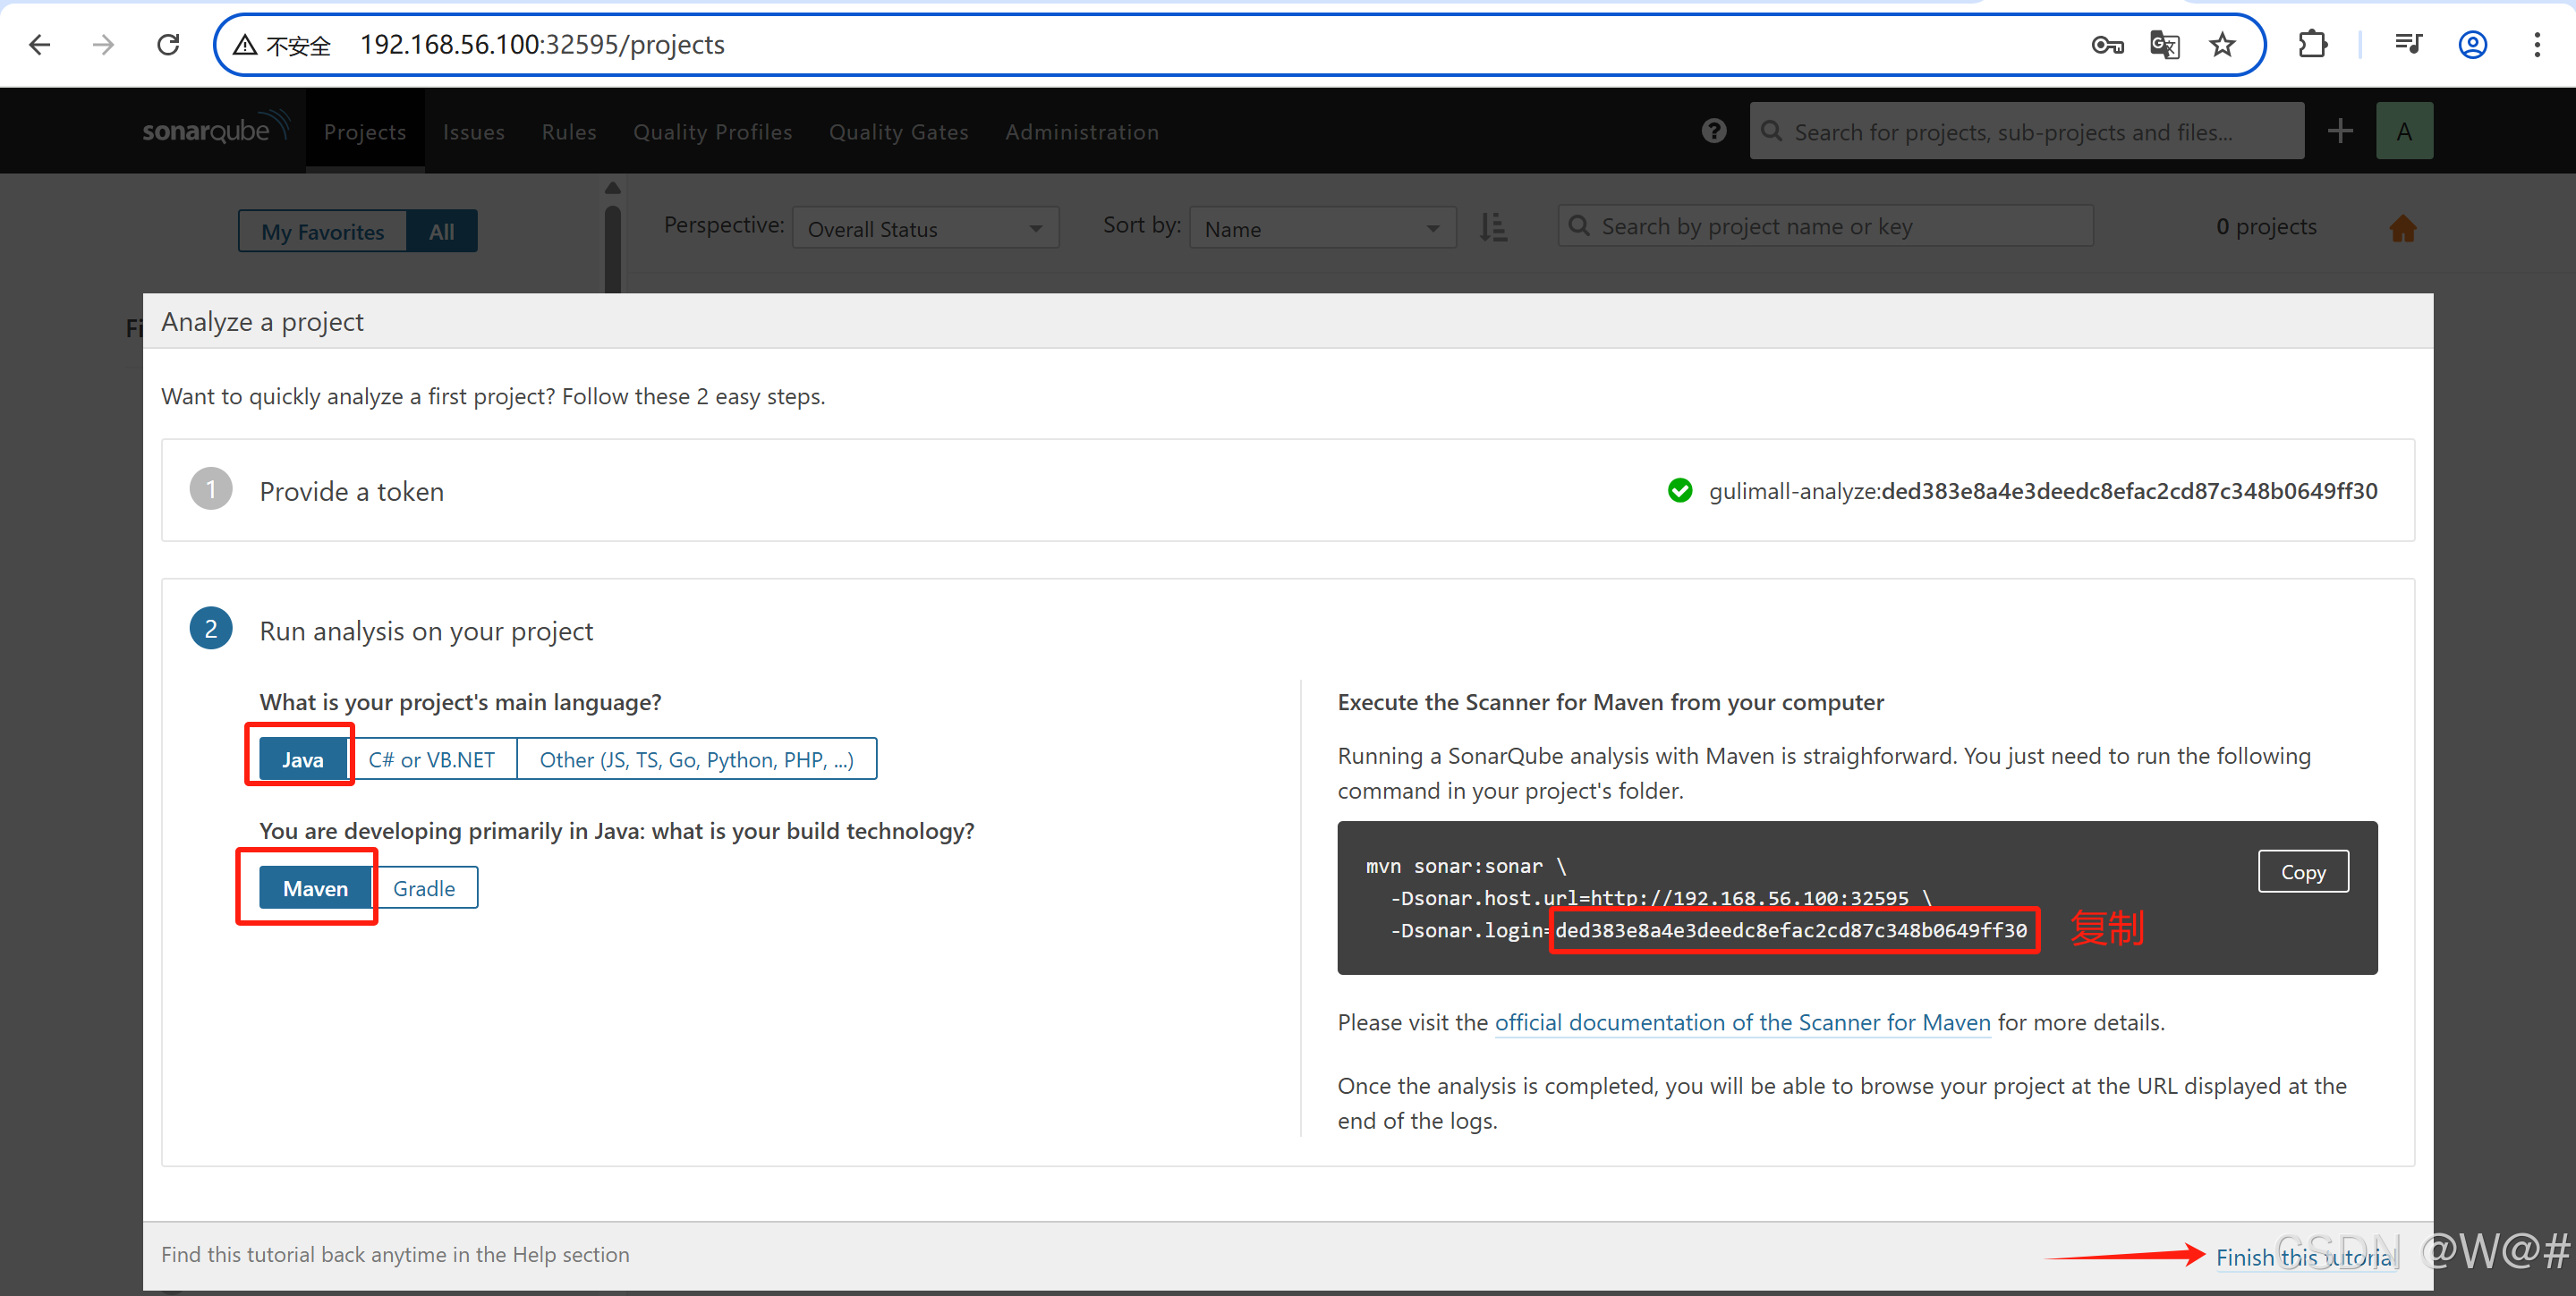Select Other (JS, TS, Go, Python, PHP) option
The image size is (2576, 1296).
(x=697, y=759)
